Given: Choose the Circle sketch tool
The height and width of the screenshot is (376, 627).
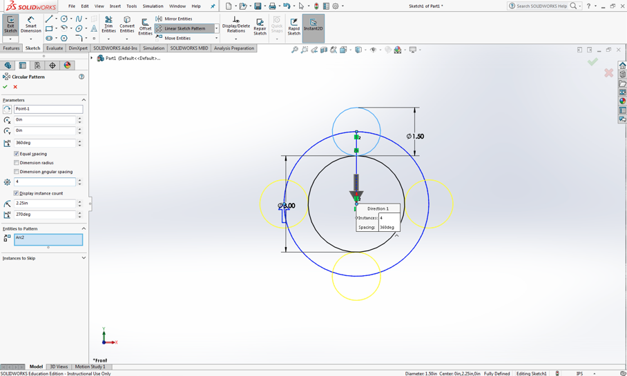Looking at the screenshot, I should tap(64, 19).
